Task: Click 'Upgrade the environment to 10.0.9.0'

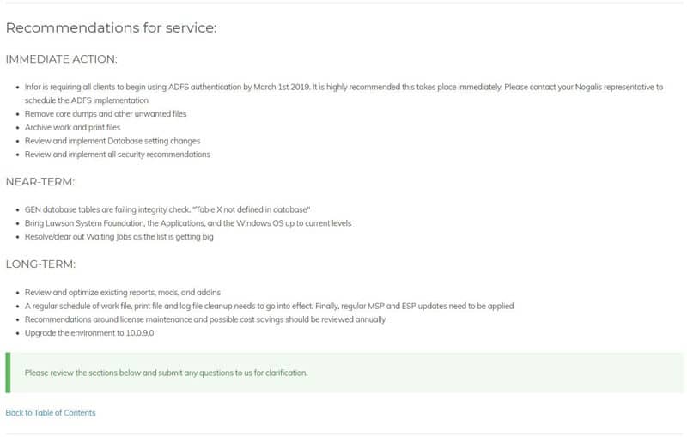Action: click(x=89, y=333)
